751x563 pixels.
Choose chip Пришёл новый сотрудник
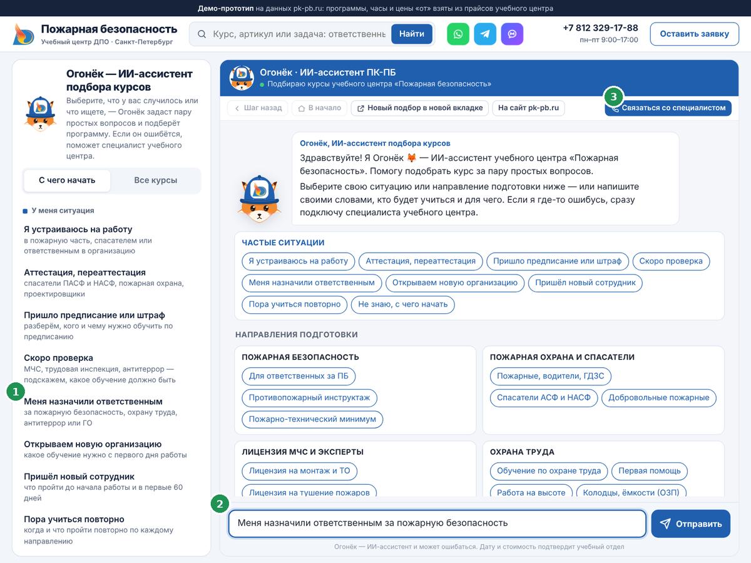click(x=585, y=283)
